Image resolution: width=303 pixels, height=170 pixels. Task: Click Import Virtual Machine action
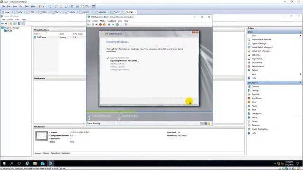pos(262,39)
